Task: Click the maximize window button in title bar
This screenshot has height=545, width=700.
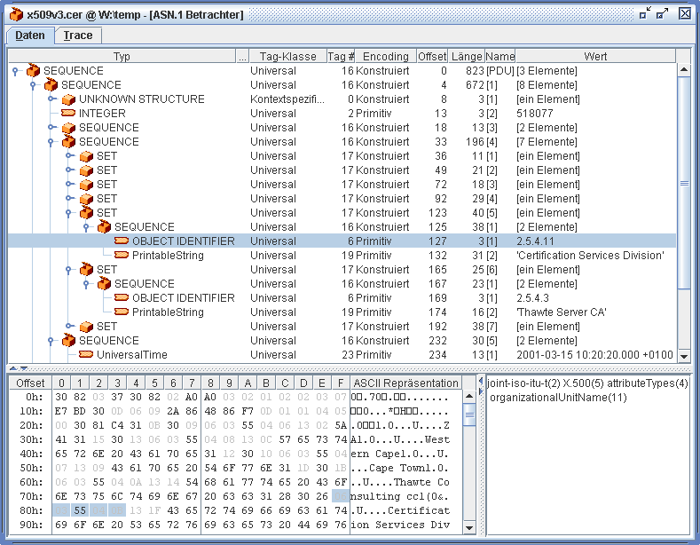Action: point(662,13)
